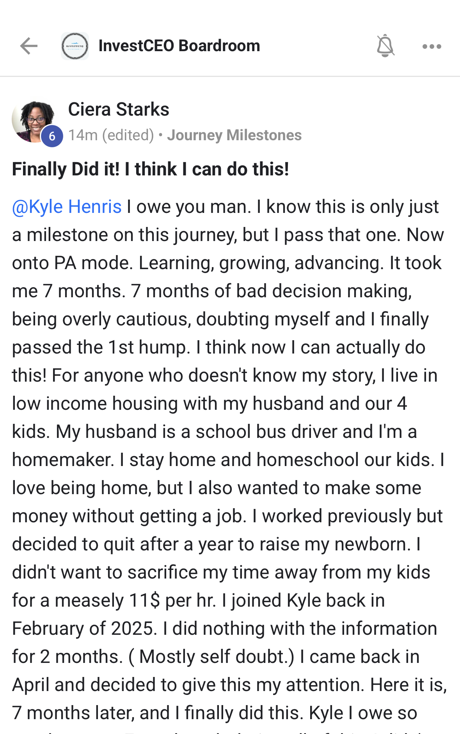Click the word "April" in the post

(30, 685)
